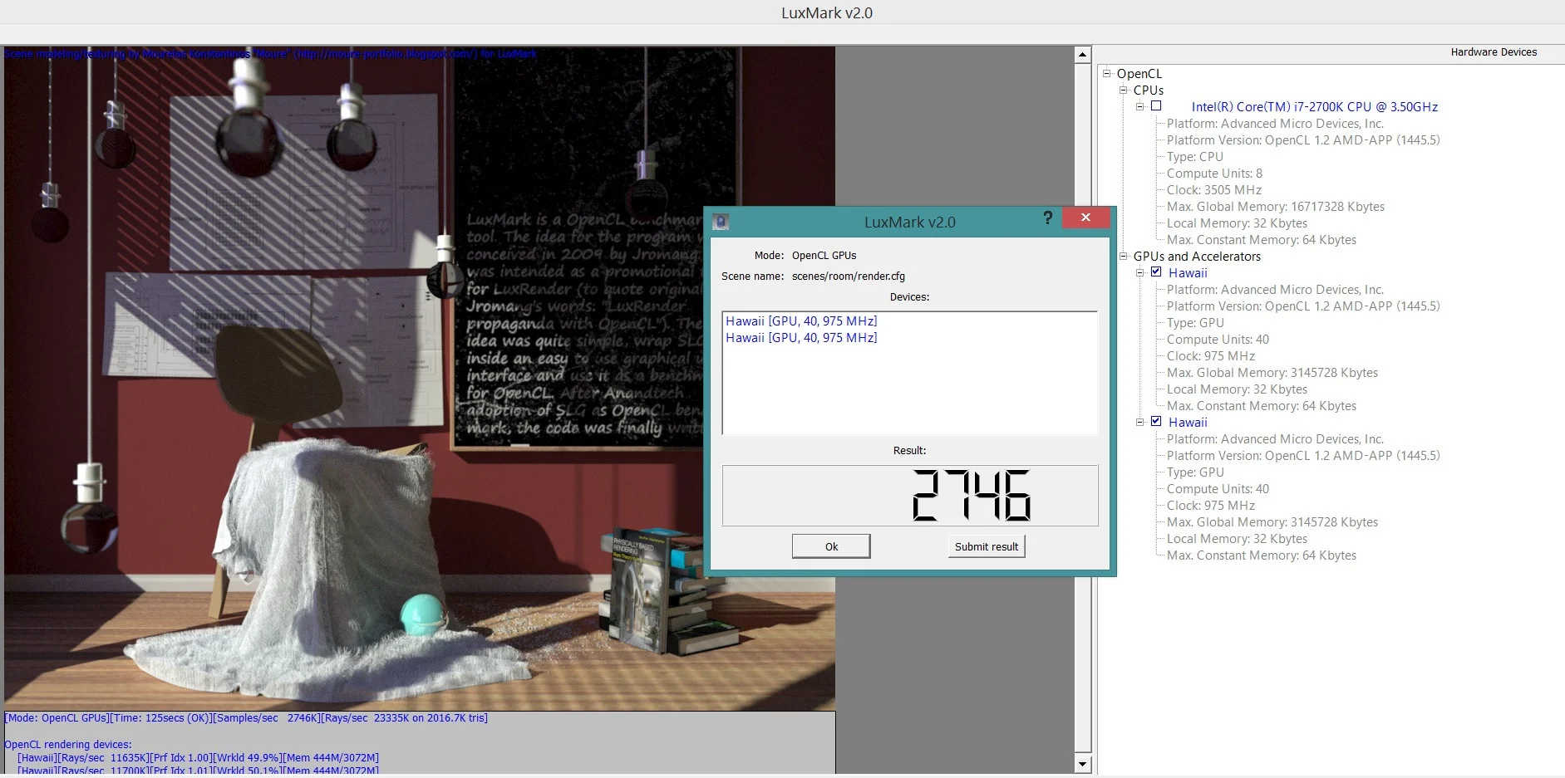Viewport: 1565px width, 778px height.
Task: Select first Hawaii entry in Devices list
Action: [x=801, y=321]
